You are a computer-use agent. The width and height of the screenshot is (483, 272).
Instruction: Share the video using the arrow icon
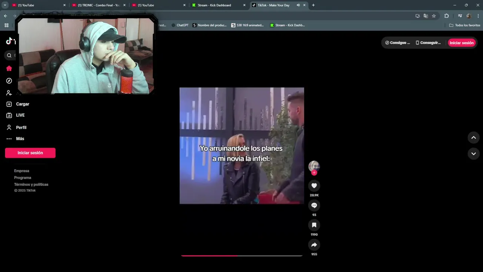(314, 244)
